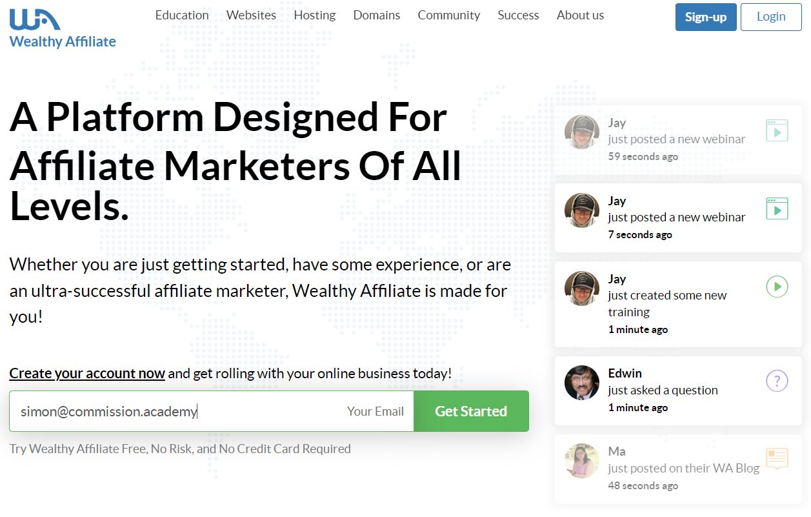Select the Success menu item

(518, 15)
